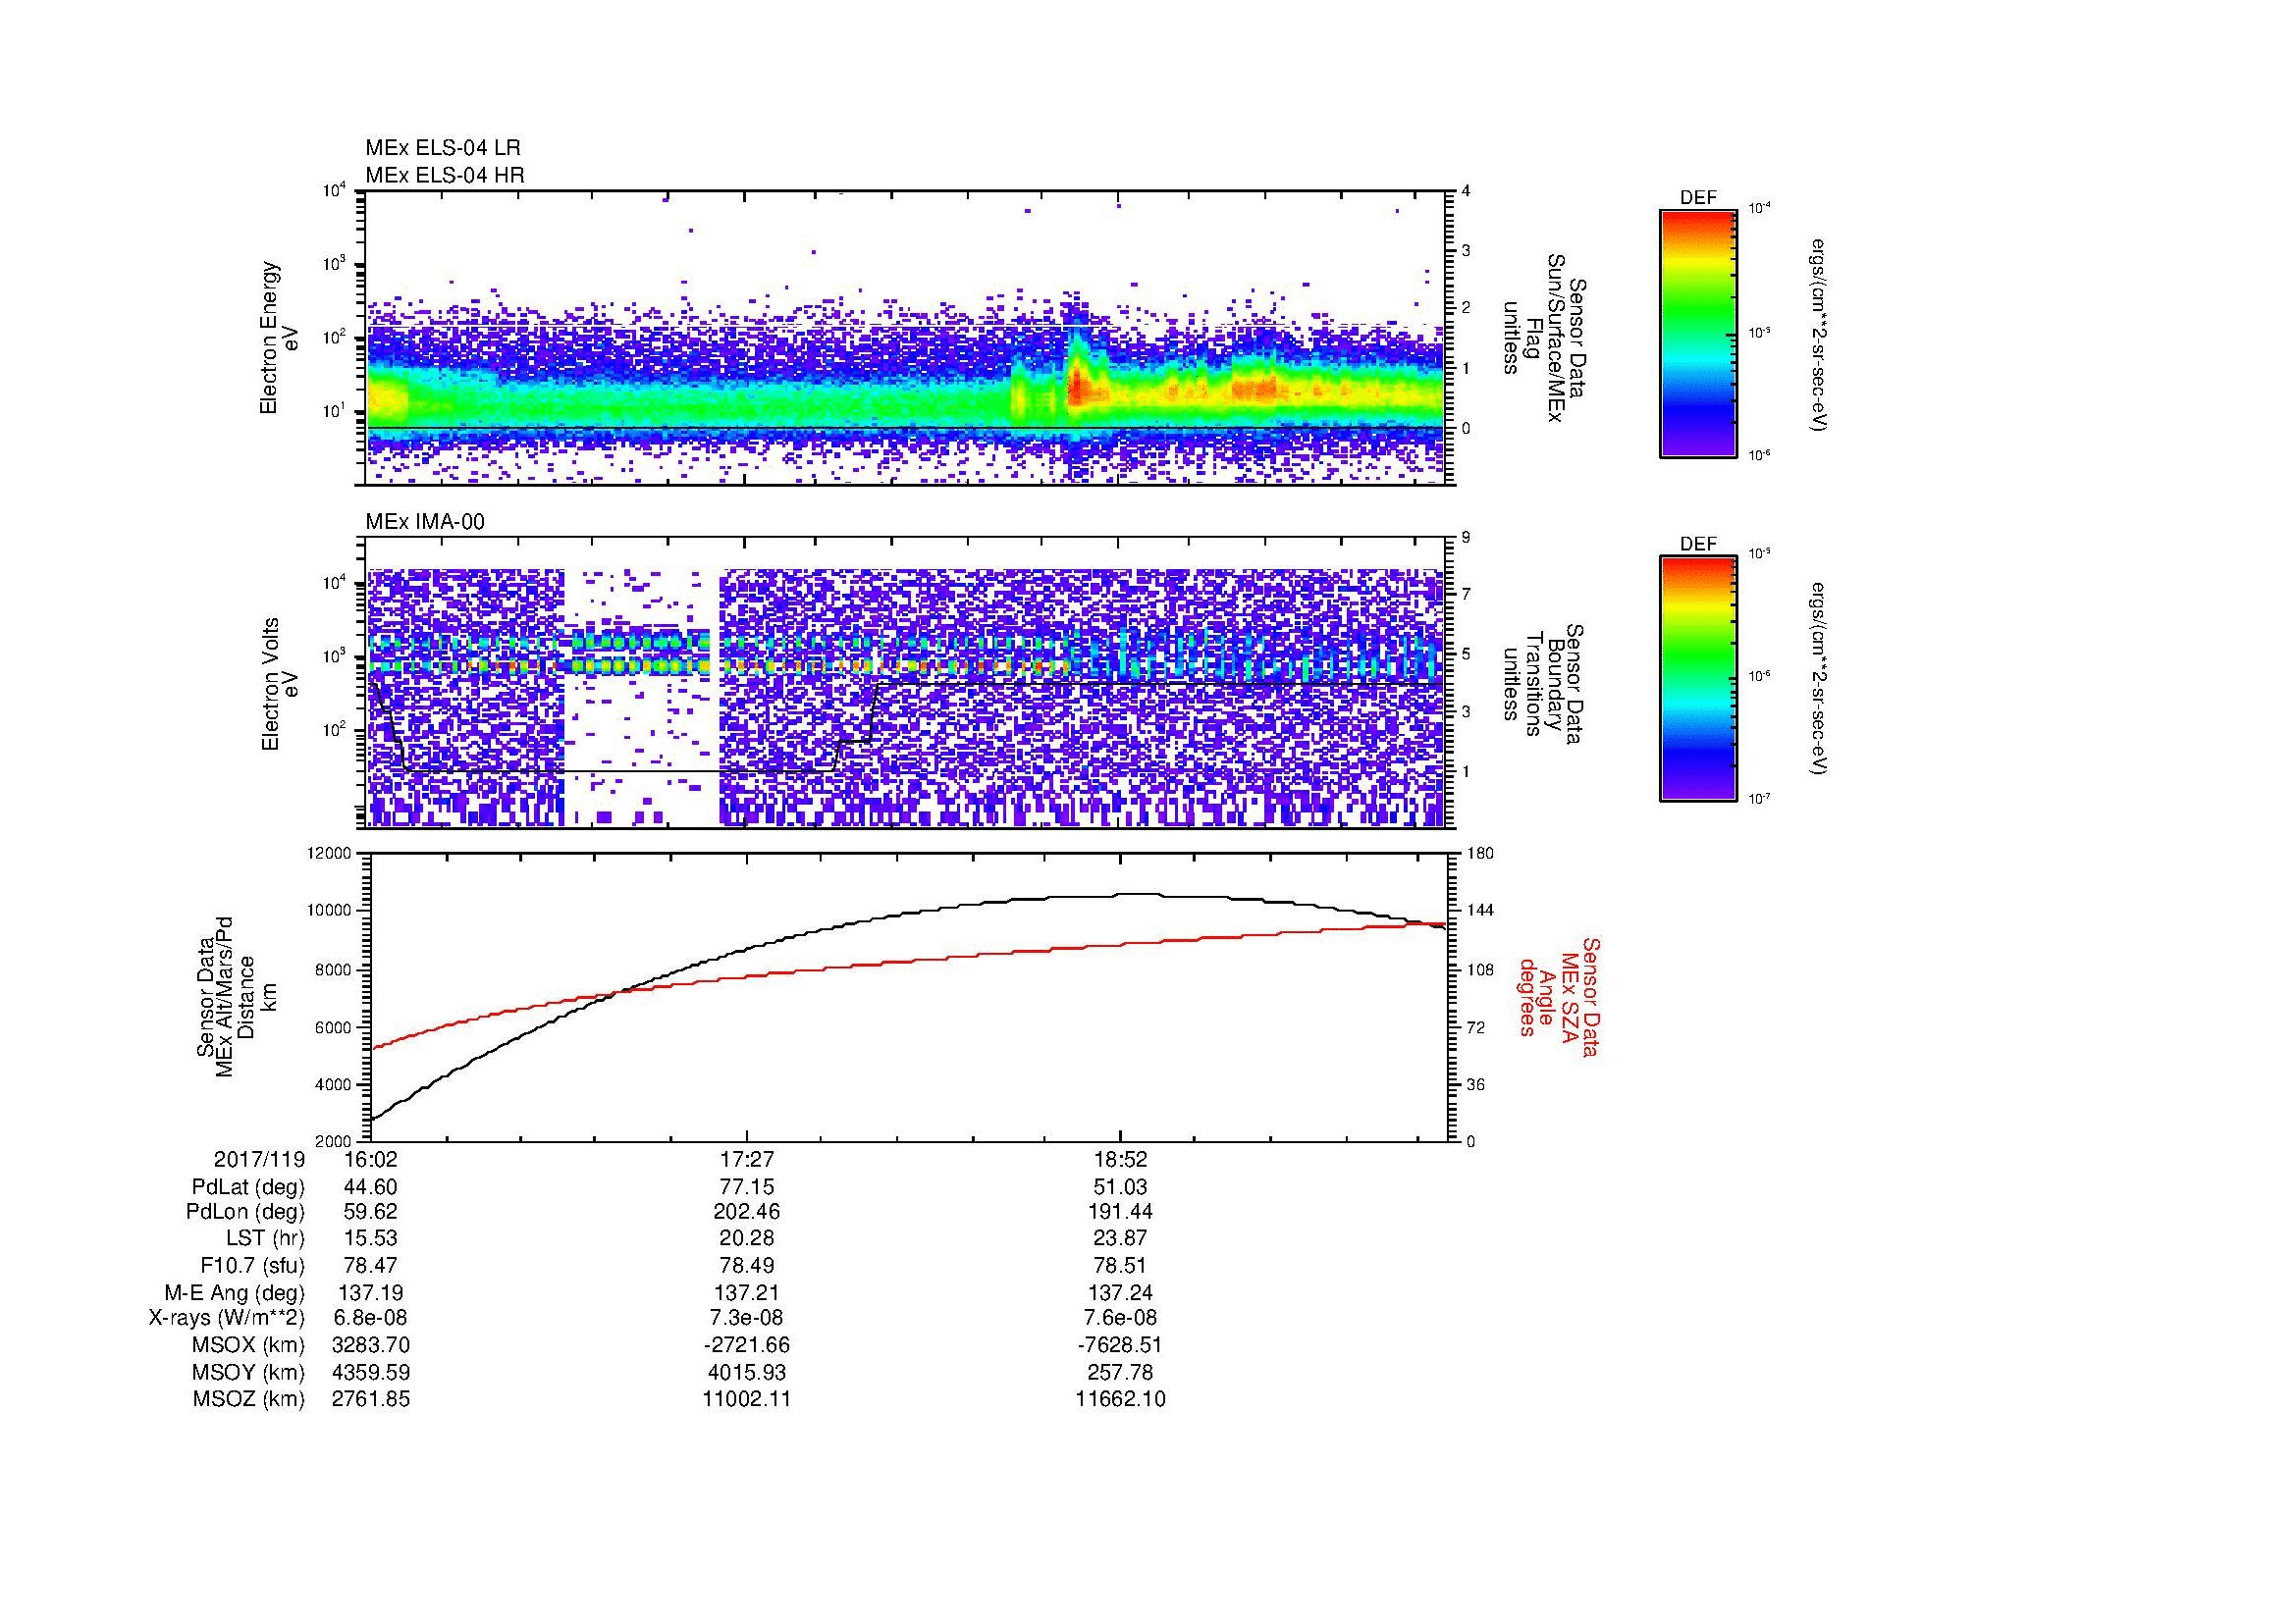2296x1622 pixels.
Task: Click the PdLon value 191.44
Action: pyautogui.click(x=1120, y=1212)
